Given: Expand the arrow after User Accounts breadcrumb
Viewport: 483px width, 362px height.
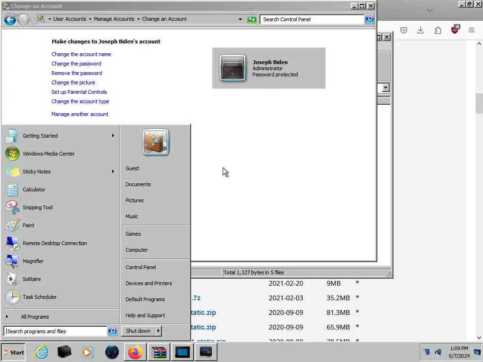Looking at the screenshot, I should point(90,19).
